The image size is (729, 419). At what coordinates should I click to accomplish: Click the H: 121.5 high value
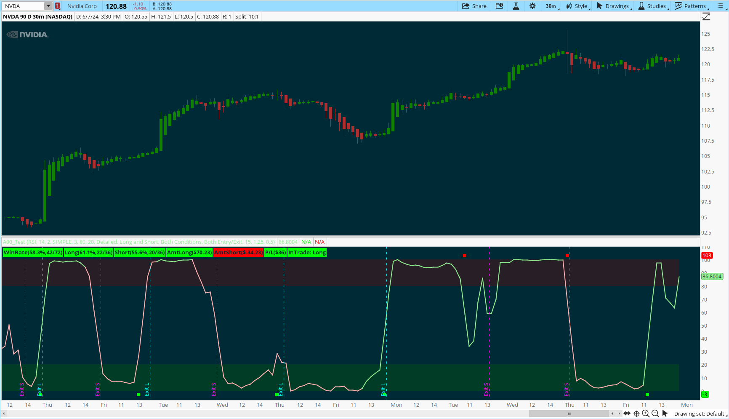coord(161,16)
